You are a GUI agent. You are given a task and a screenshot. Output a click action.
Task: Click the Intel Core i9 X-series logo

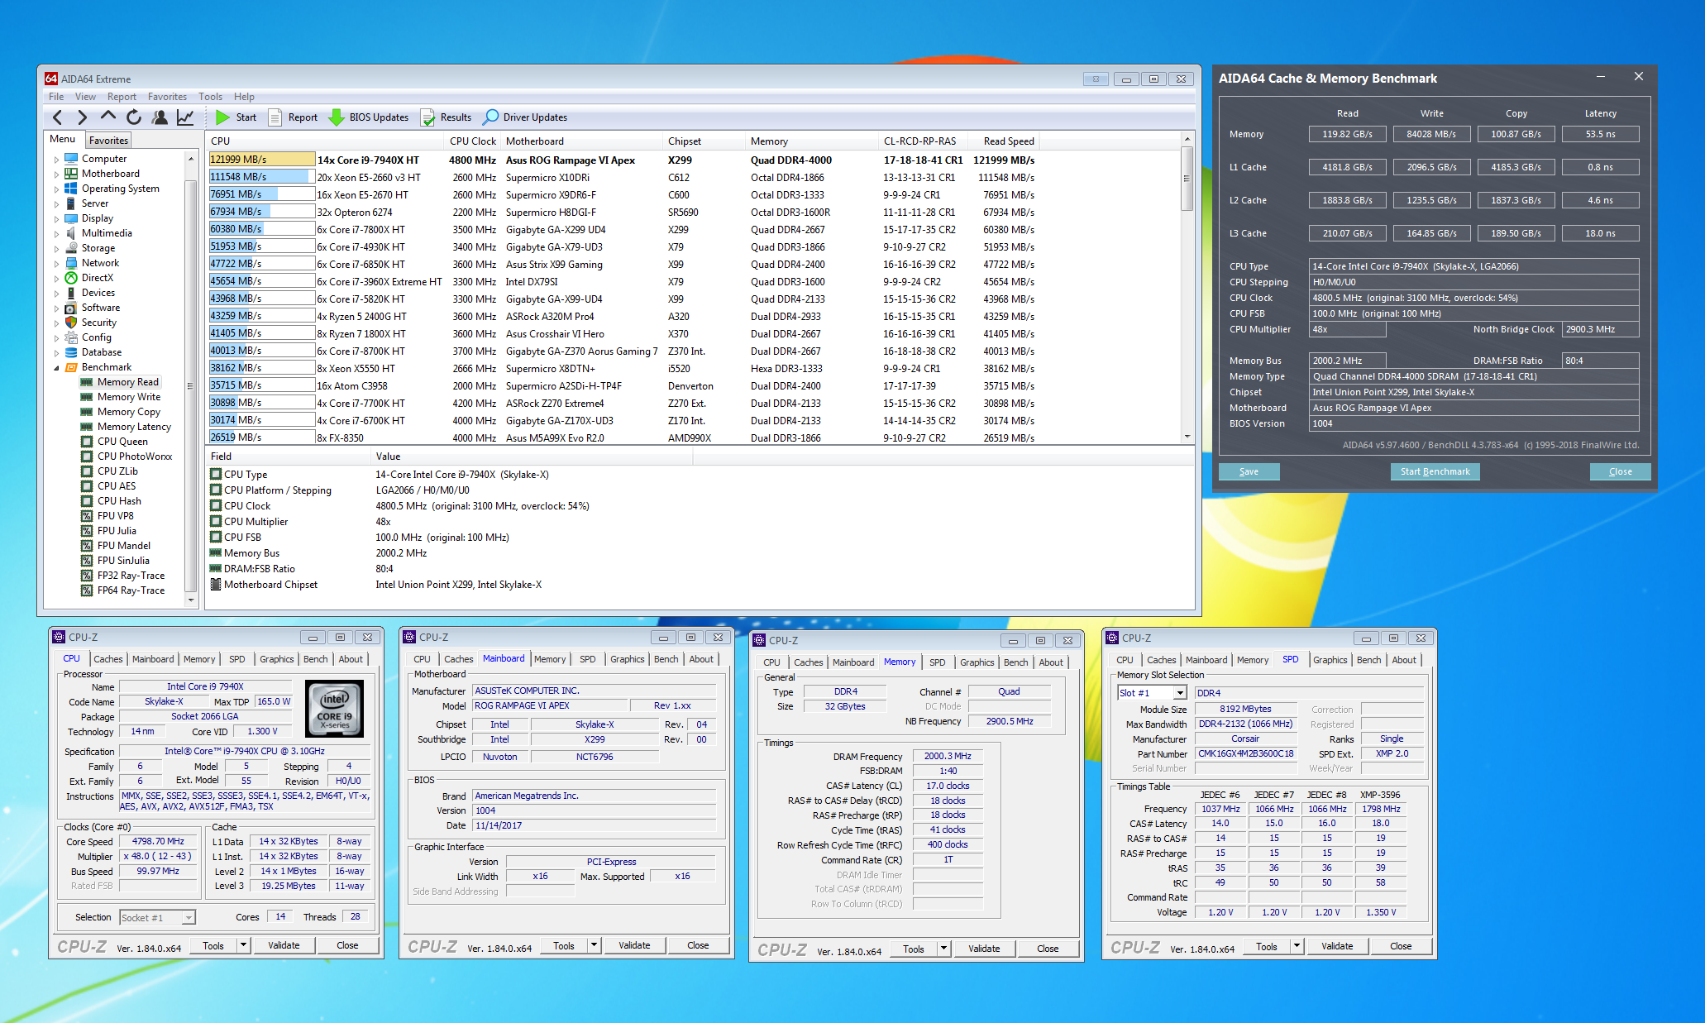(335, 709)
